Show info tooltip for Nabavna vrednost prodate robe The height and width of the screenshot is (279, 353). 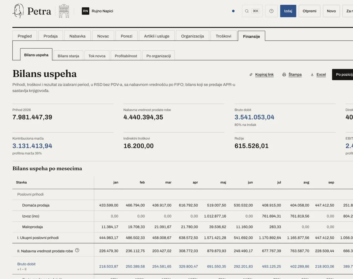click(x=77, y=250)
